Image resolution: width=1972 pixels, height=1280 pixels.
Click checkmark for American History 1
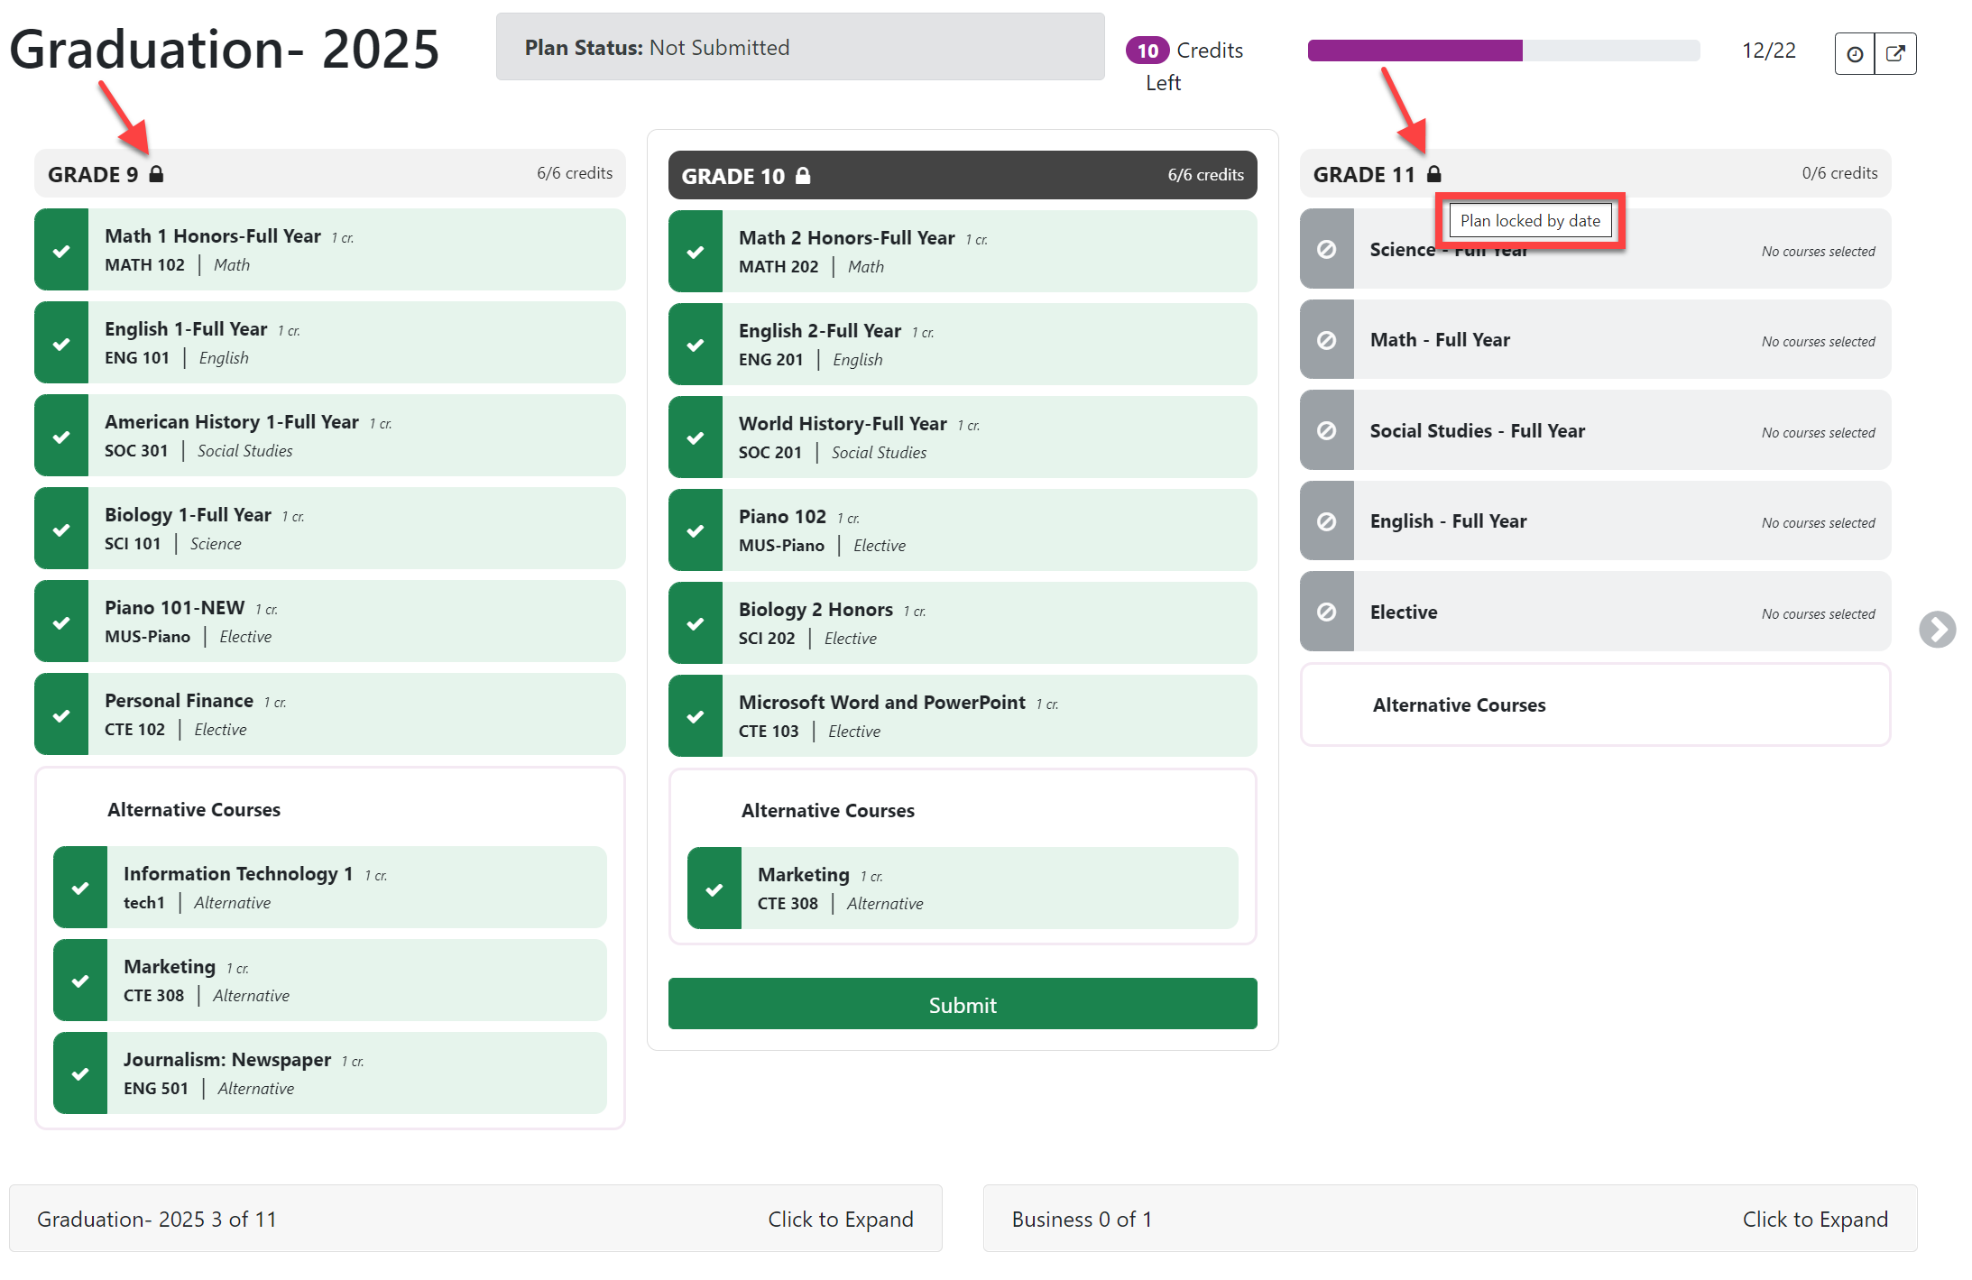point(61,436)
